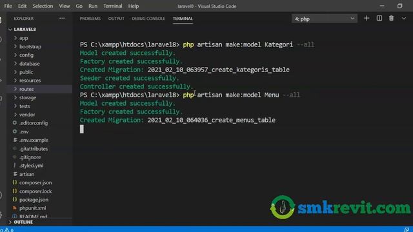Expand the app folder

(23, 38)
